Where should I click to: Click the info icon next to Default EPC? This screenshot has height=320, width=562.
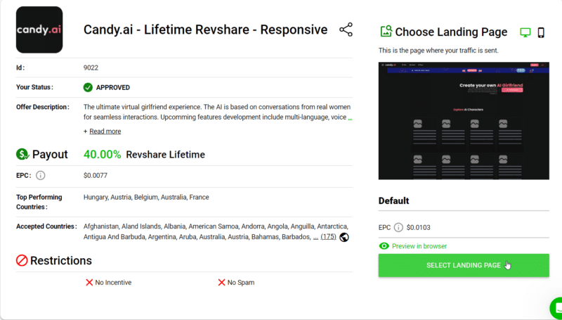point(398,227)
